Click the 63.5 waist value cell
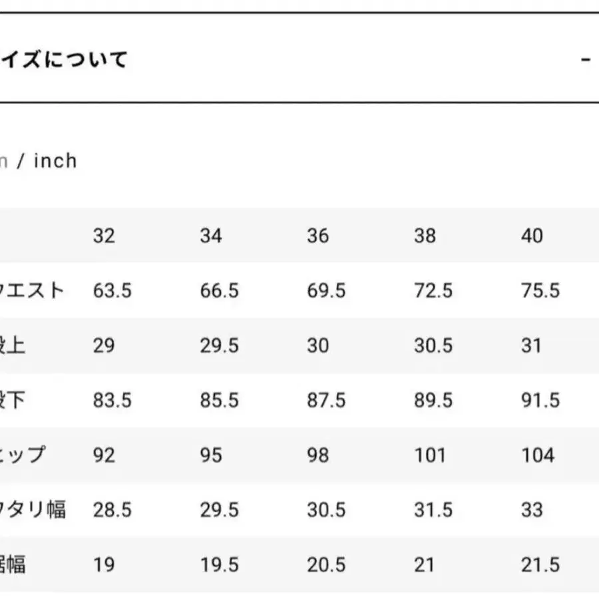This screenshot has height=599, width=599. coord(113,291)
